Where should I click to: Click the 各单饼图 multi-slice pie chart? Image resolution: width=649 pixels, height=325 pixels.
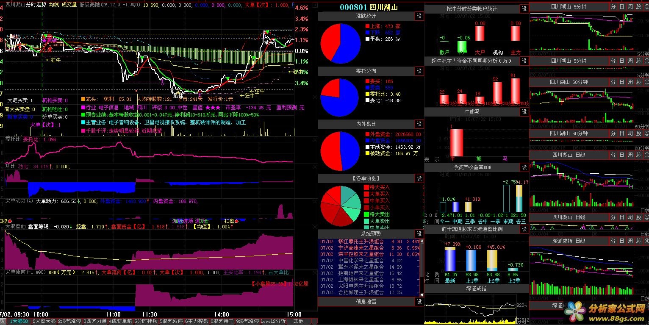pyautogui.click(x=341, y=206)
